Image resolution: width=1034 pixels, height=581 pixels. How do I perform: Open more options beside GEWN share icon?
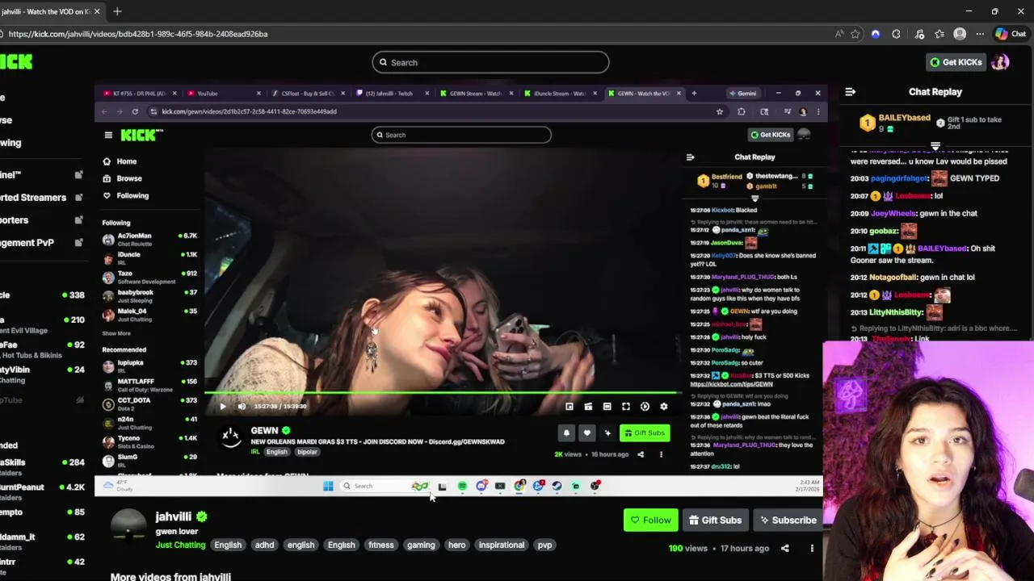point(661,454)
